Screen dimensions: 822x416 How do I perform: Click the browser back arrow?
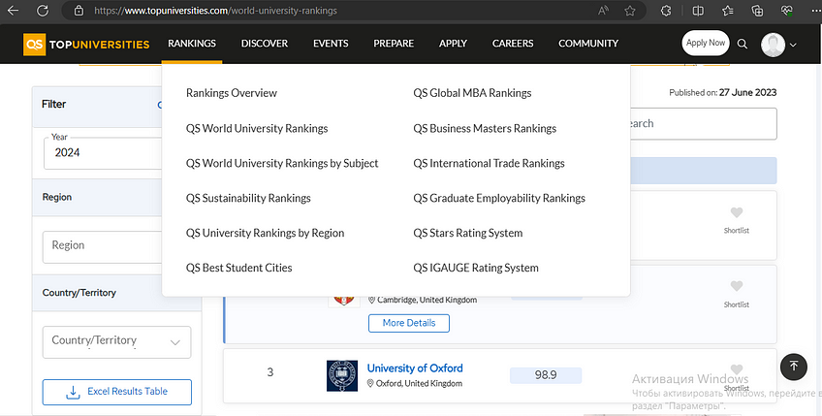(x=13, y=11)
